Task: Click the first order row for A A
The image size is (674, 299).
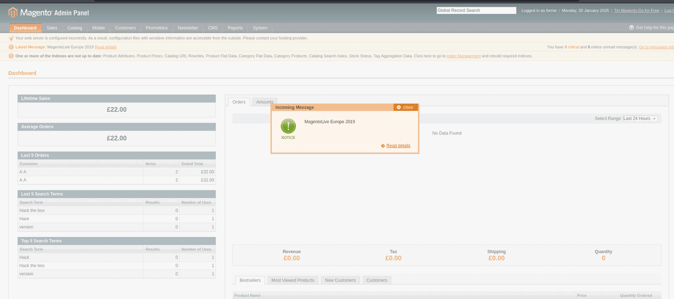Action: [x=116, y=172]
